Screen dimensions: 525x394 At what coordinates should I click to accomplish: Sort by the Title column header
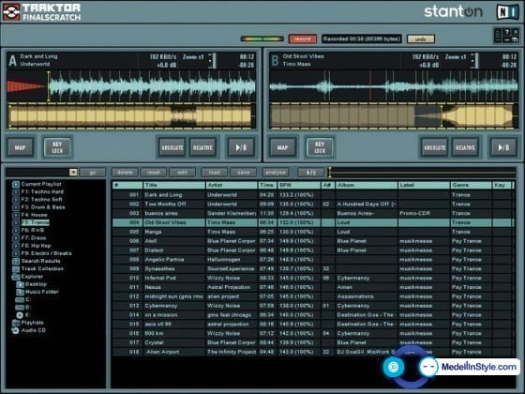tap(174, 186)
